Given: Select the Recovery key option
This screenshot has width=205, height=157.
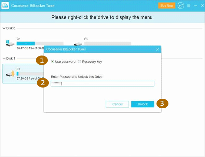Looking at the screenshot, I should point(90,62).
